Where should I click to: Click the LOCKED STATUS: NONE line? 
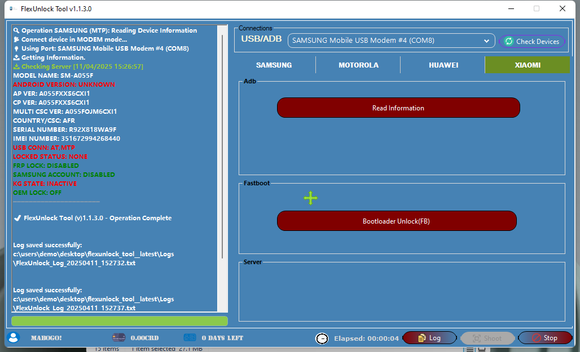pyautogui.click(x=50, y=157)
